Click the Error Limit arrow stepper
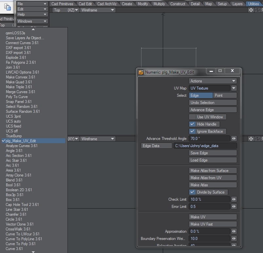This screenshot has height=253, width=263. tap(234, 207)
